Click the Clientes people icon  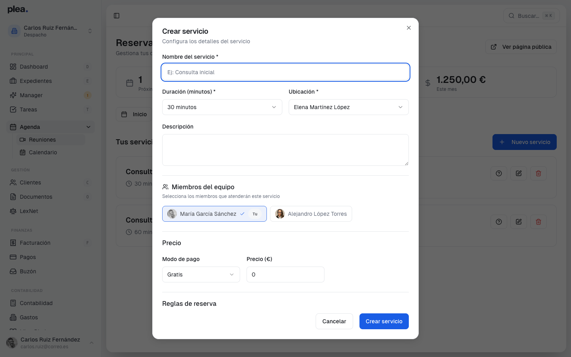pyautogui.click(x=13, y=182)
